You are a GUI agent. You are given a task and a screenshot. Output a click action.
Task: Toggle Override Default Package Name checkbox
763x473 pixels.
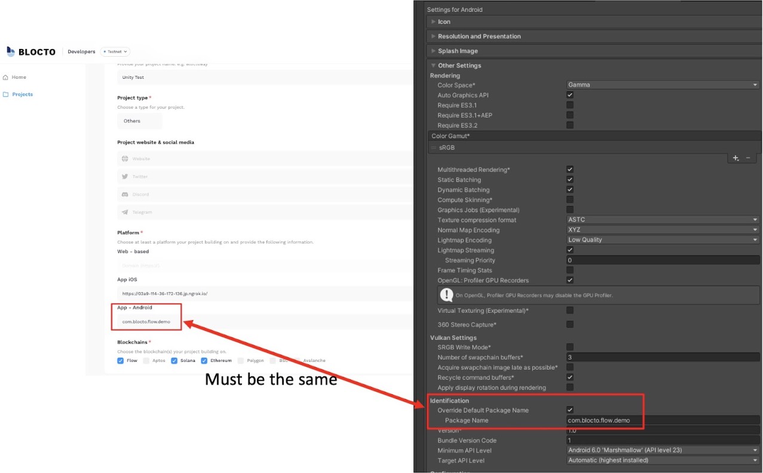570,410
